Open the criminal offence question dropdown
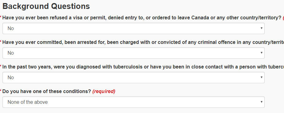This screenshot has width=284, height=113. [x=133, y=53]
